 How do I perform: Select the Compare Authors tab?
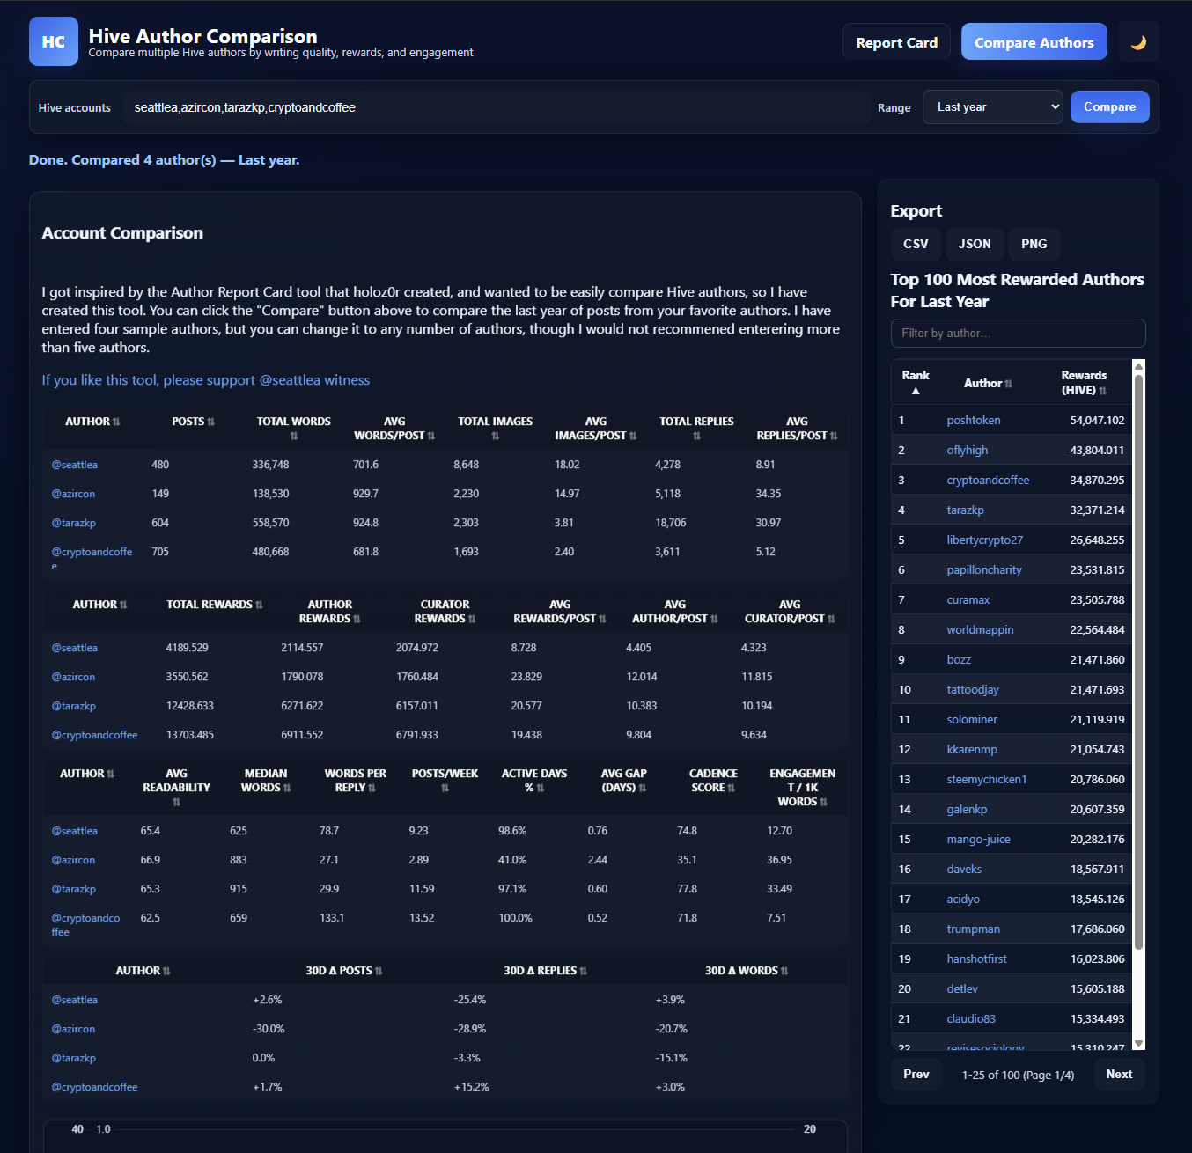[1034, 42]
